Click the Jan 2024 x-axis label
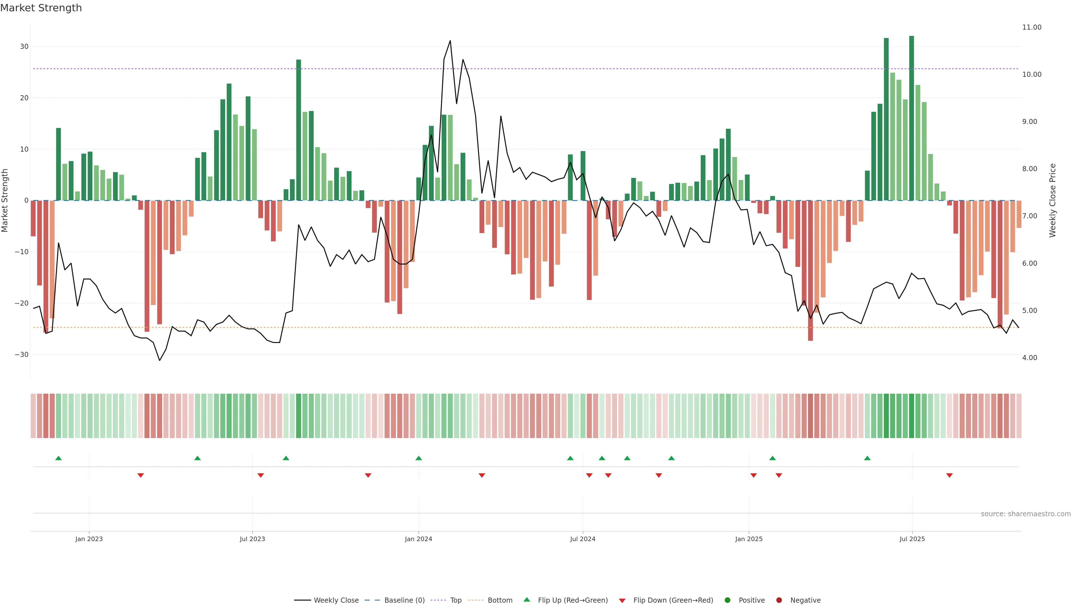Viewport: 1085px width, 610px height. pyautogui.click(x=418, y=539)
